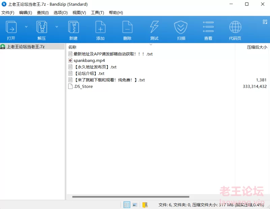Click the horizontal scrollbar in the file list

point(131,197)
